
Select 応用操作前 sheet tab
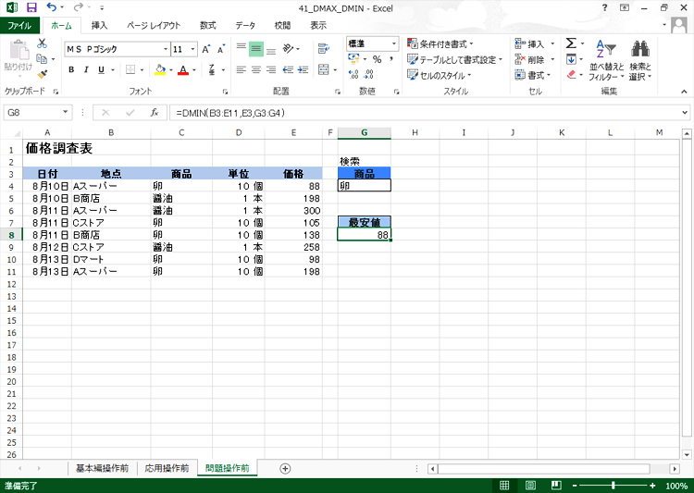167,468
